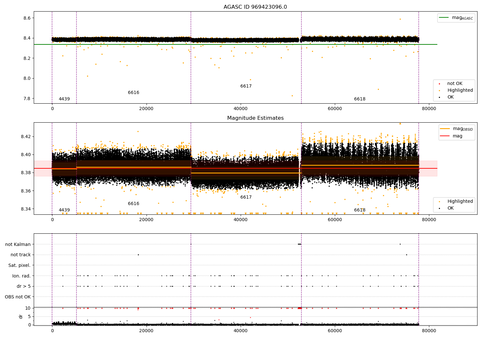Select 'OK' legend entry in Magnitude Estimates plot
The width and height of the screenshot is (482, 338).
(x=451, y=208)
